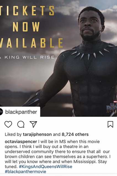This screenshot has height=176, width=117.
Task: Open comments with speech bubble icon
Action: (21, 124)
